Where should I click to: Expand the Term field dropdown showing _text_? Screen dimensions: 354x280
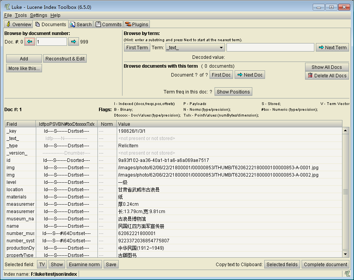(195, 48)
